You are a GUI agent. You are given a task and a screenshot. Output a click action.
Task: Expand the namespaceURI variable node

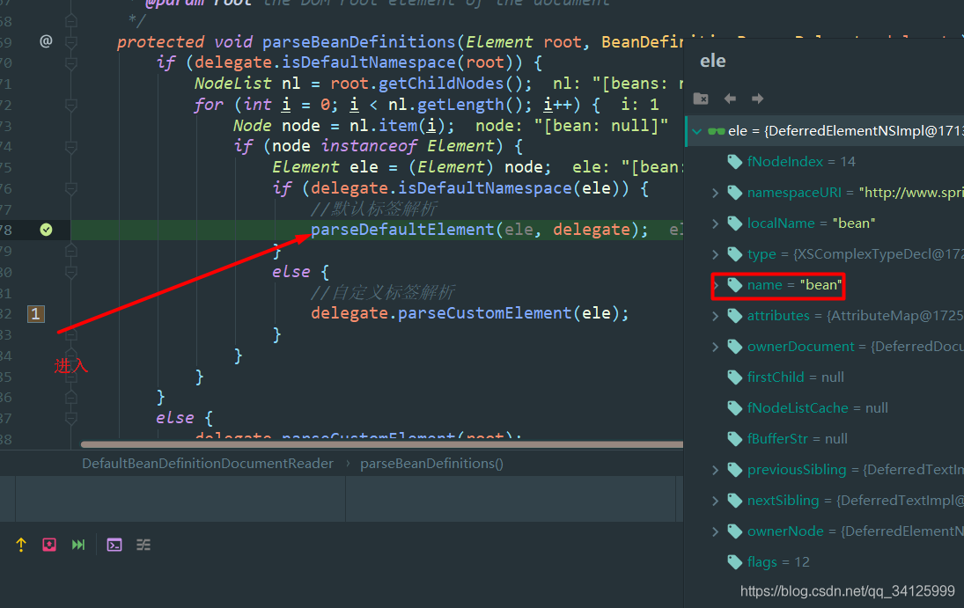point(715,193)
